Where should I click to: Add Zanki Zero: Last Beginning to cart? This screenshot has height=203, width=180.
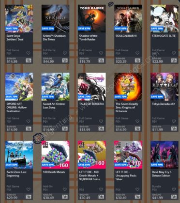(x=29, y=197)
